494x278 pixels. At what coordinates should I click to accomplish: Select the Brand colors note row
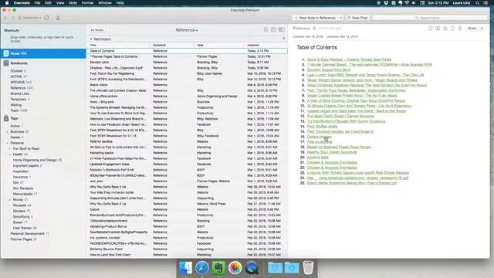coord(187,85)
